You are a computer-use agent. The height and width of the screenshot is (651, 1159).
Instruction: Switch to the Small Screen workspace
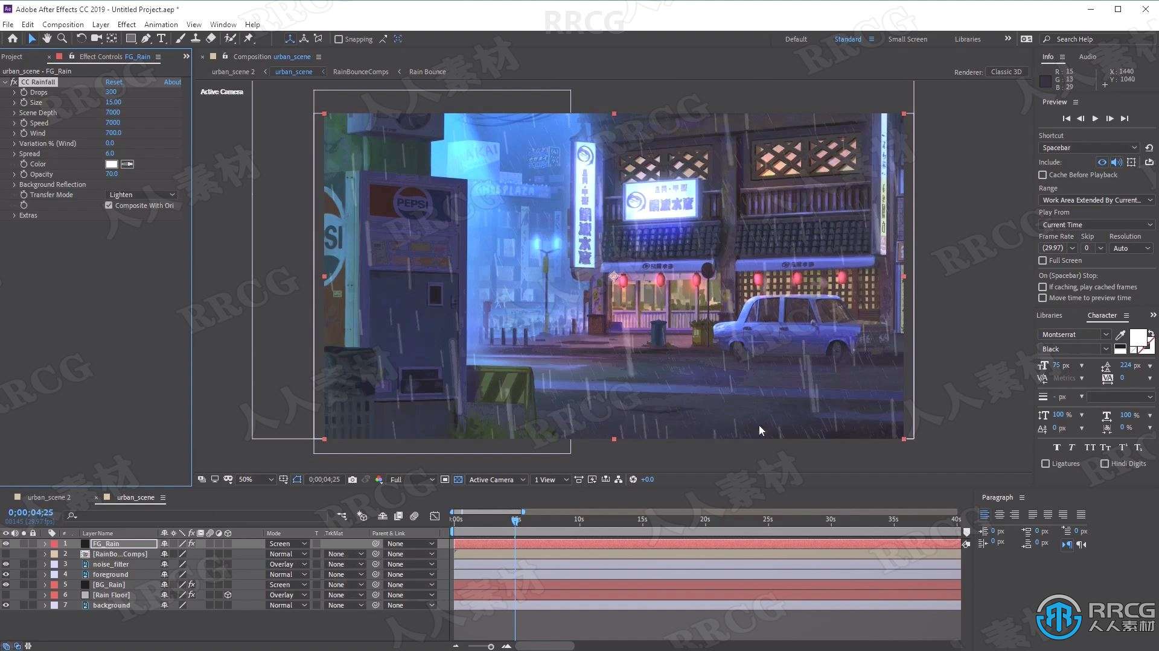(x=907, y=39)
